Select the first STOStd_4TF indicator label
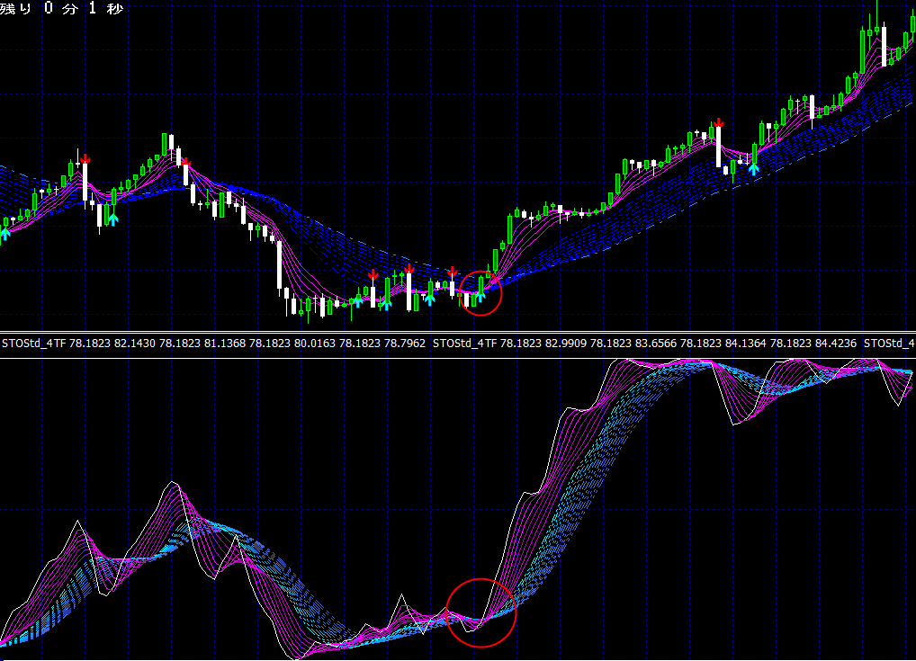This screenshot has height=661, width=916. [34, 344]
